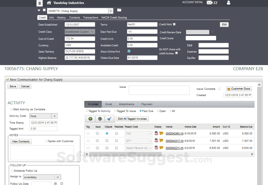The width and height of the screenshot is (268, 185).
Task: Open the hamburger menu
Action: pos(40,3)
